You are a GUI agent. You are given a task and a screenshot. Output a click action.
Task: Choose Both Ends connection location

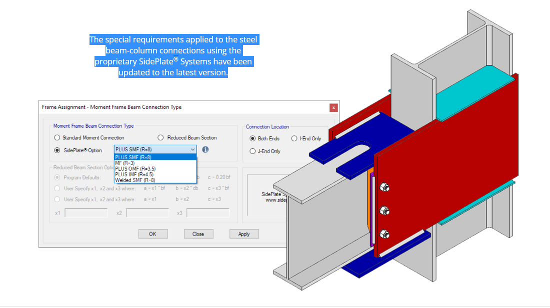coord(252,138)
